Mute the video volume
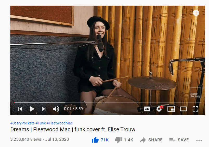Viewport: 209px width, 147px height. tap(56, 109)
